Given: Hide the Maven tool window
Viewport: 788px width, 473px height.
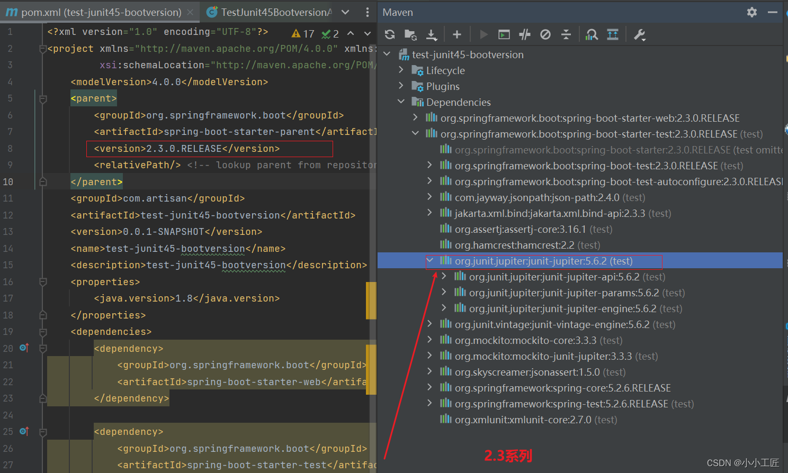Looking at the screenshot, I should pyautogui.click(x=773, y=12).
